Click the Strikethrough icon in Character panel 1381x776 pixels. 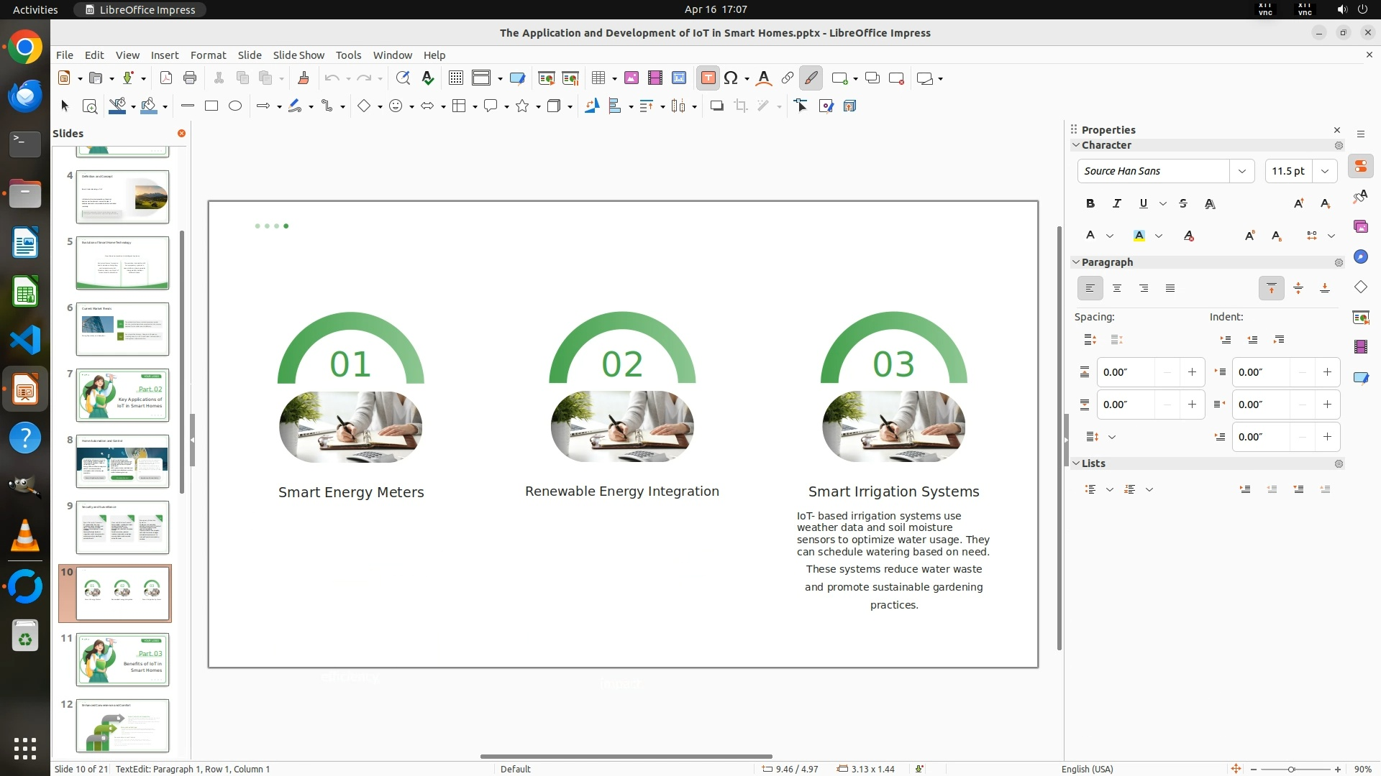click(x=1183, y=204)
